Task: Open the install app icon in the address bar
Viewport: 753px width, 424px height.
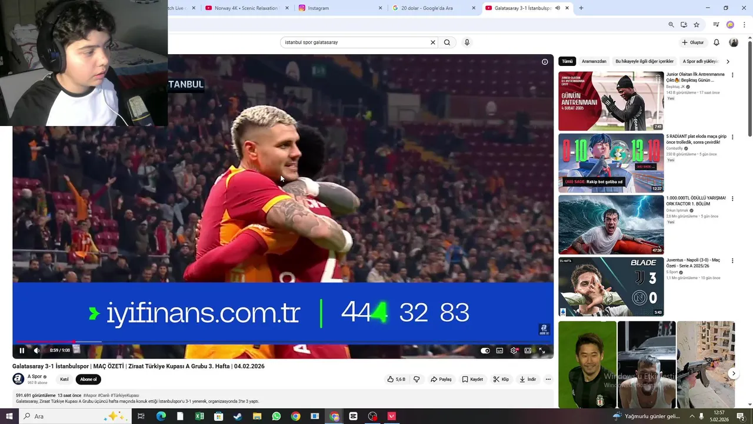Action: [684, 25]
